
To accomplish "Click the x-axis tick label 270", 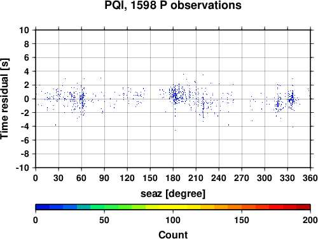I will (242, 178).
